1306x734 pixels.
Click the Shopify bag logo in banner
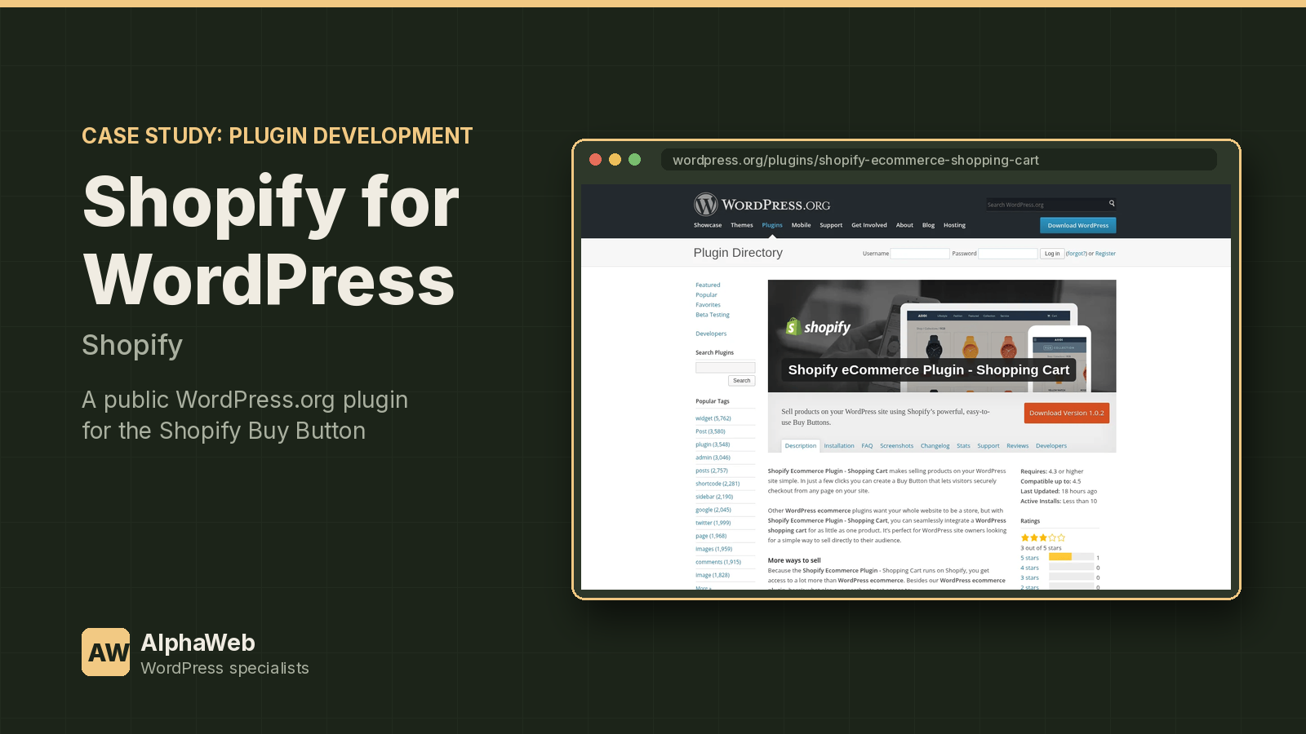point(792,327)
